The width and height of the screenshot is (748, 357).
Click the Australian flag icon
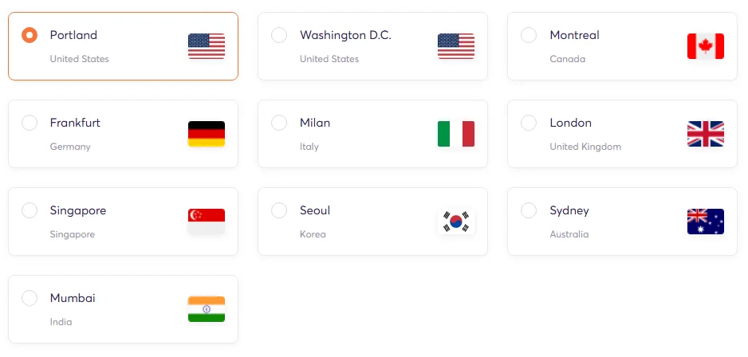[x=706, y=222]
